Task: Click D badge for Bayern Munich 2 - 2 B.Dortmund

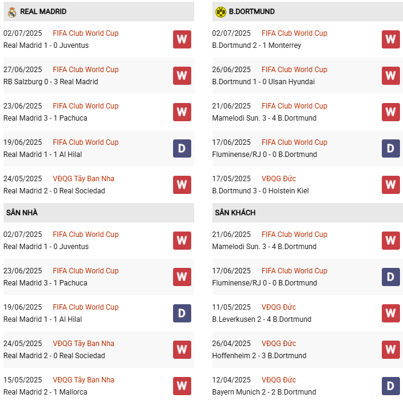Action: tap(390, 386)
